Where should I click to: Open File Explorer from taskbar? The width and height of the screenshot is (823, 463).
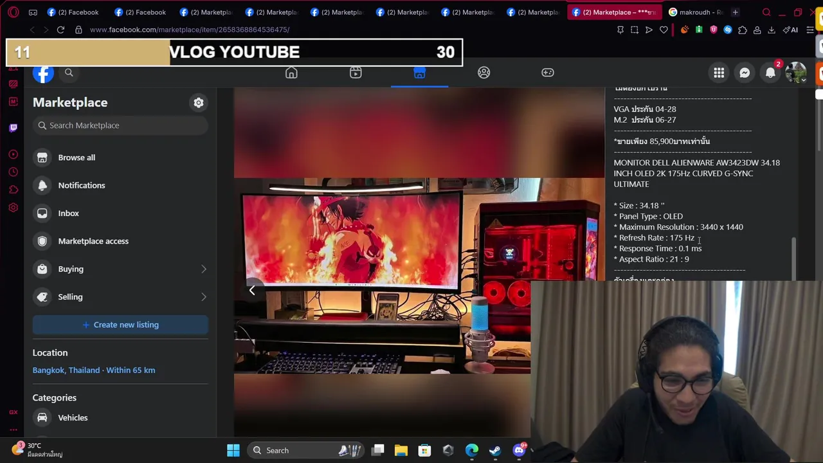point(401,450)
